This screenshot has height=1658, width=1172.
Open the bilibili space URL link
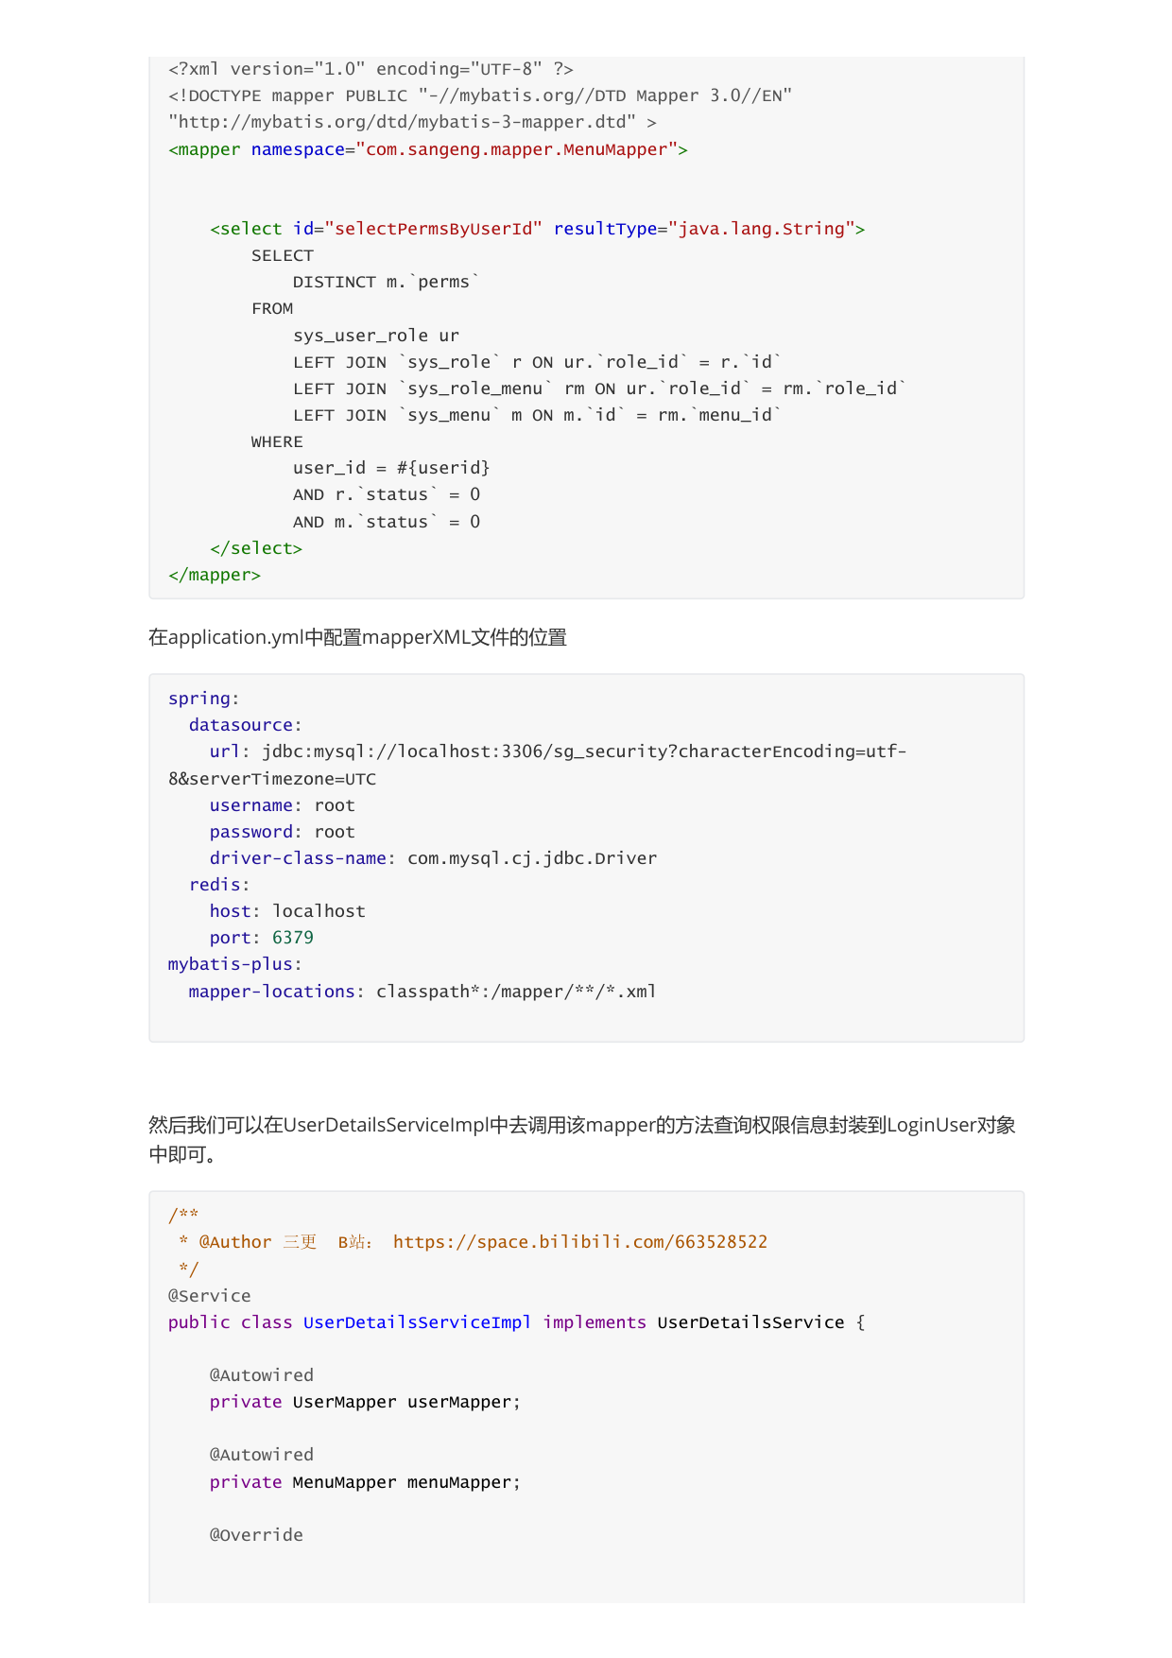point(580,1242)
